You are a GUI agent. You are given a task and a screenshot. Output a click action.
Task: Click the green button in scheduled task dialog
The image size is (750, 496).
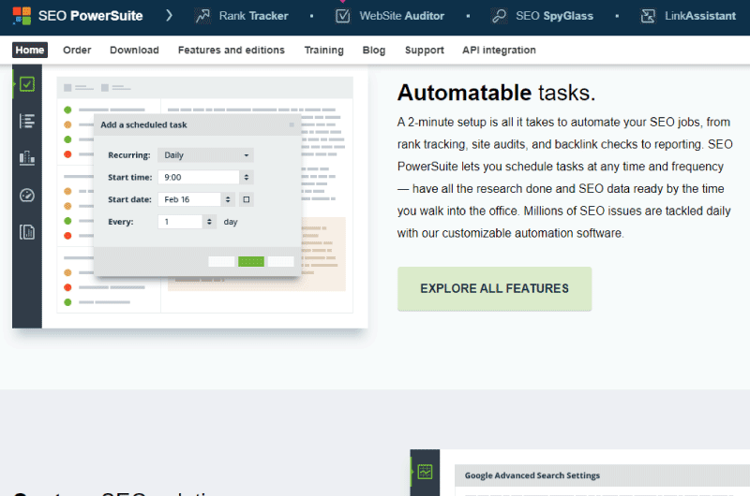tap(251, 262)
